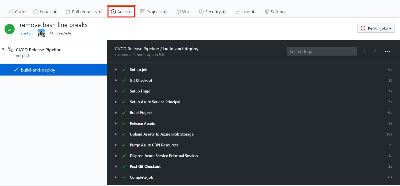Viewport: 400px width, 186px height.
Task: Select the build-and-deploy job
Action: (x=38, y=70)
